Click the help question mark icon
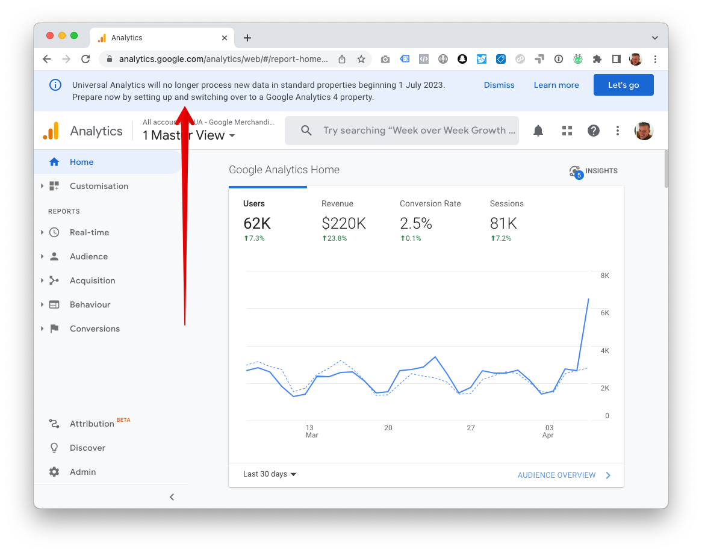The height and width of the screenshot is (553, 702). point(593,131)
